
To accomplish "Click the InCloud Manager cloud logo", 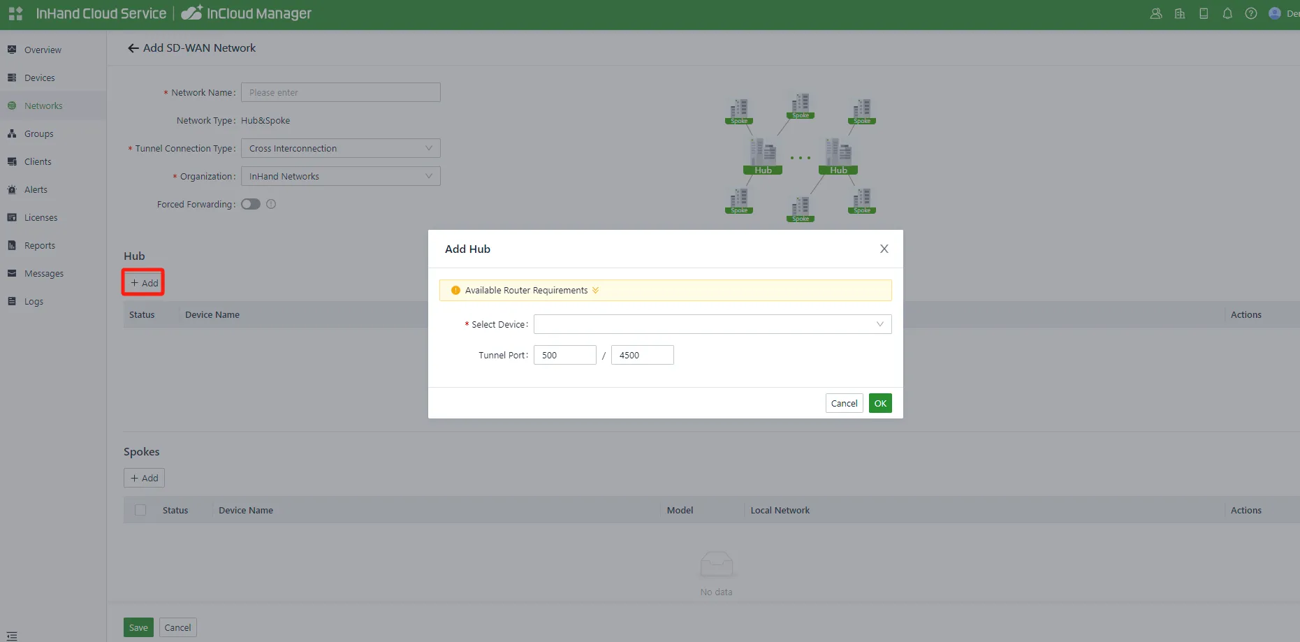I will pyautogui.click(x=192, y=13).
